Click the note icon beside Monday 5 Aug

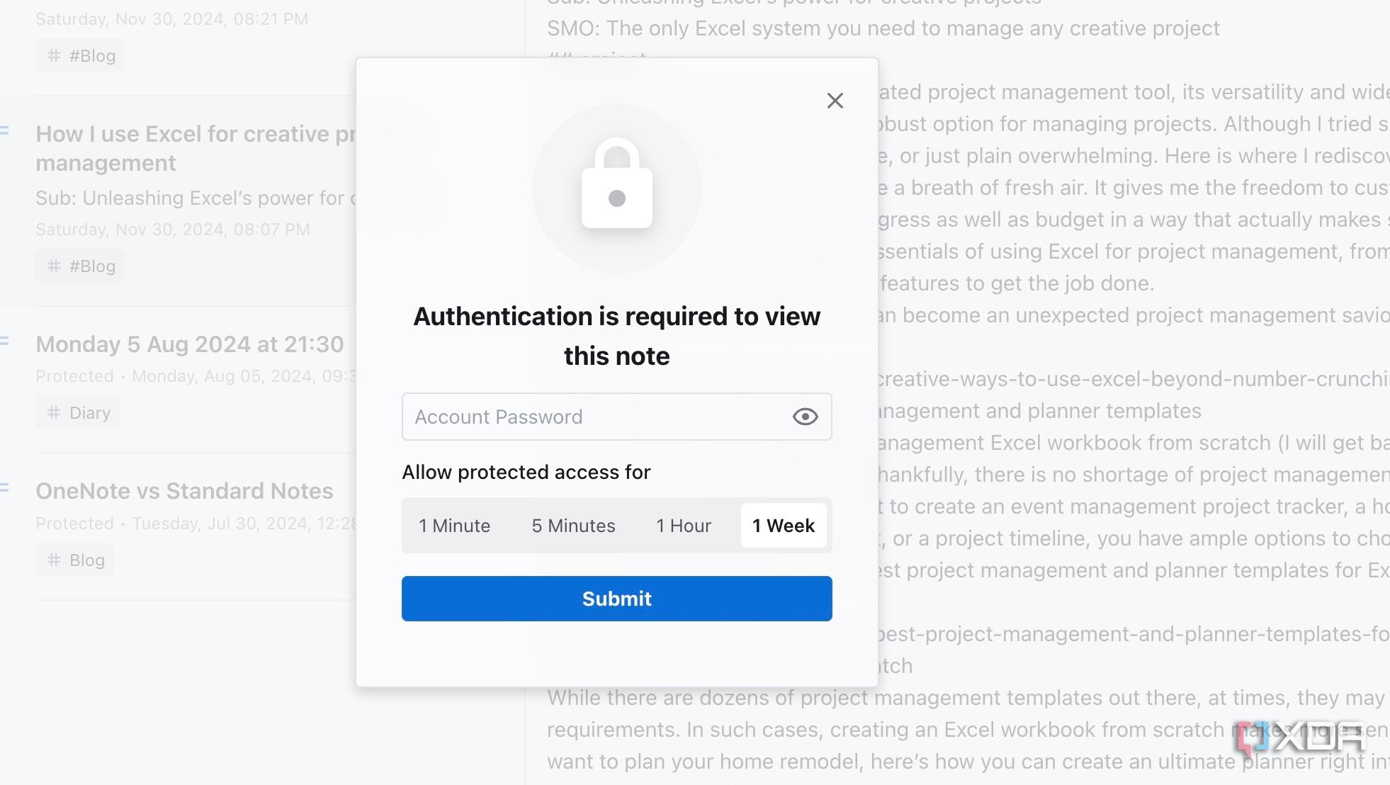click(x=5, y=341)
